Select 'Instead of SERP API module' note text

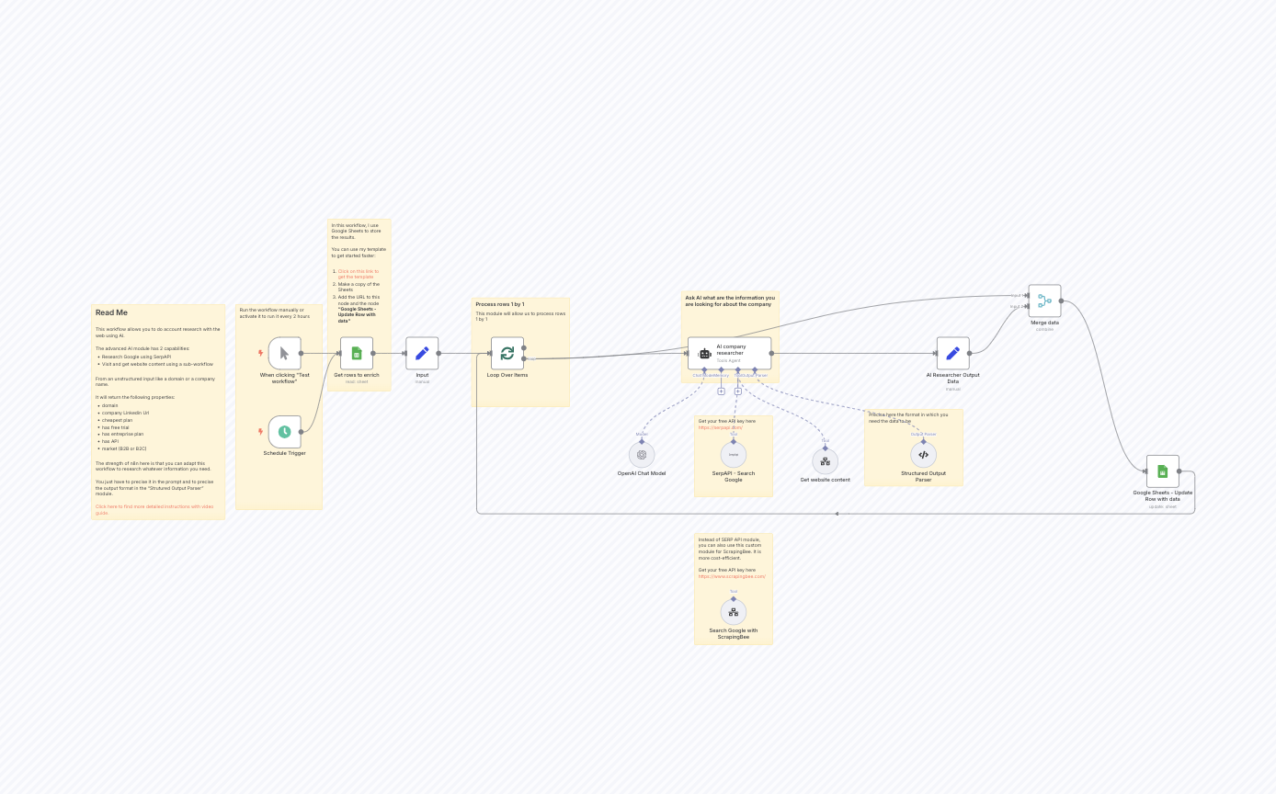click(x=730, y=549)
